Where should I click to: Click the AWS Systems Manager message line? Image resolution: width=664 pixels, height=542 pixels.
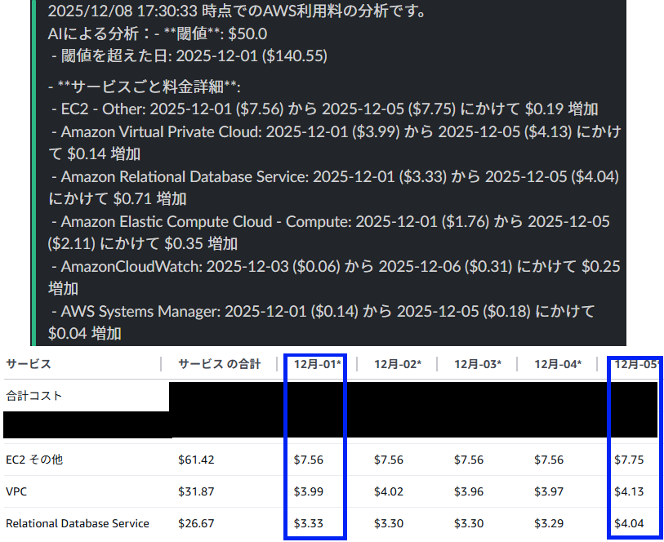pos(327,312)
